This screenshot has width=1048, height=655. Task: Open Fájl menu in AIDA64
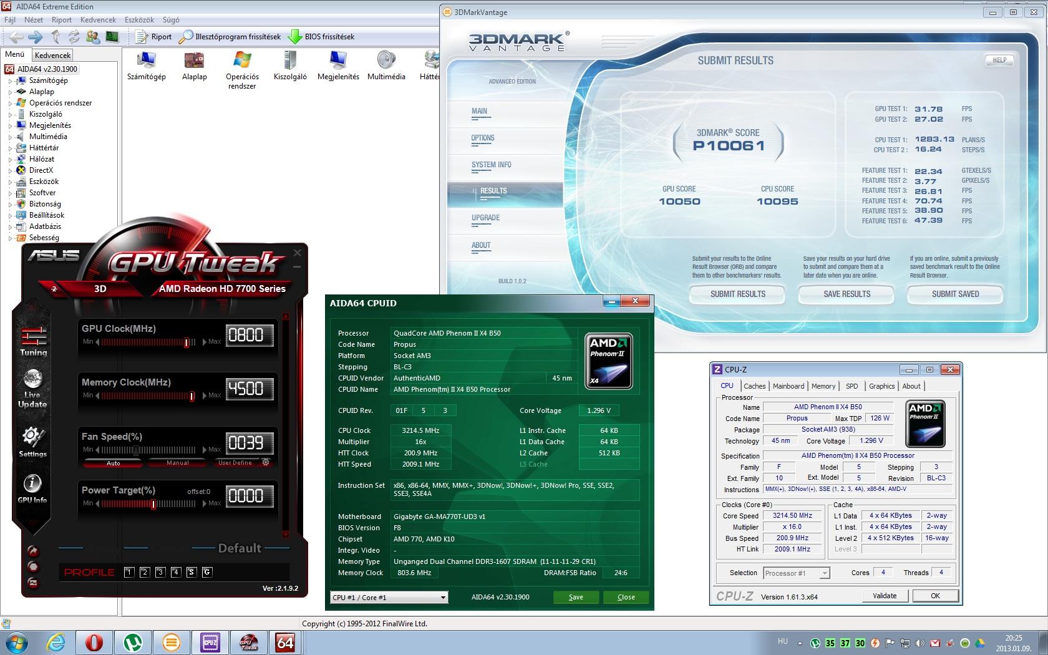10,20
